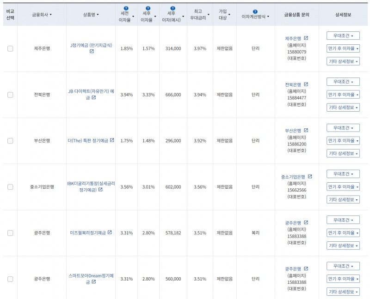Screen dimensions: 370x299
Task: Expand 우대조건 for 부산은행 row
Action: (343, 128)
